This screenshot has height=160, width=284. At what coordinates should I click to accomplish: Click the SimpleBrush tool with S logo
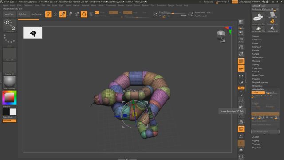coord(272,21)
